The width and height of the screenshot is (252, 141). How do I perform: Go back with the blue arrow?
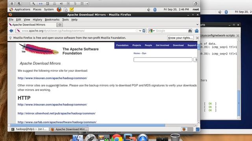[11, 31]
